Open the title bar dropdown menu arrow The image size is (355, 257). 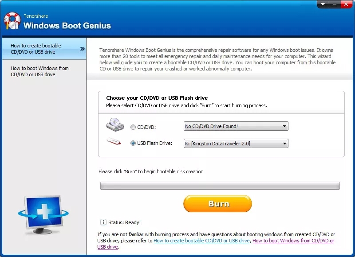(323, 4)
